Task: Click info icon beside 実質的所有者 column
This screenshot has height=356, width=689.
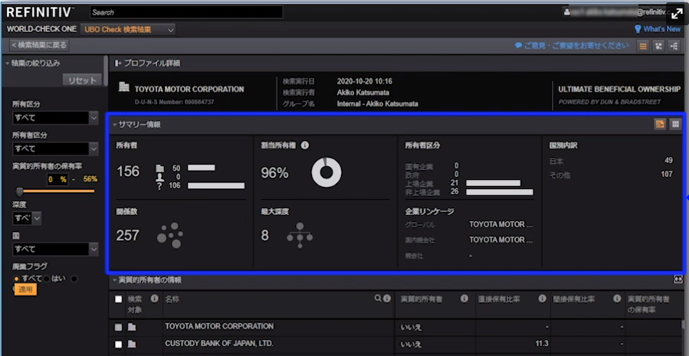Action: point(464,299)
